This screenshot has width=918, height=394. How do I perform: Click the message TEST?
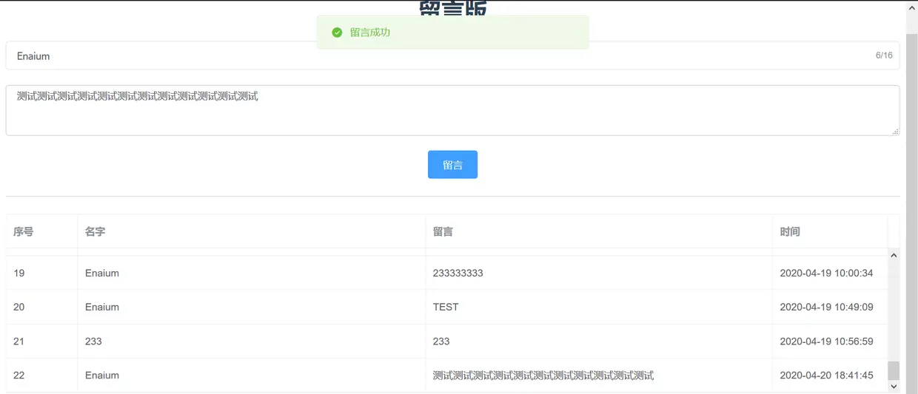(446, 307)
